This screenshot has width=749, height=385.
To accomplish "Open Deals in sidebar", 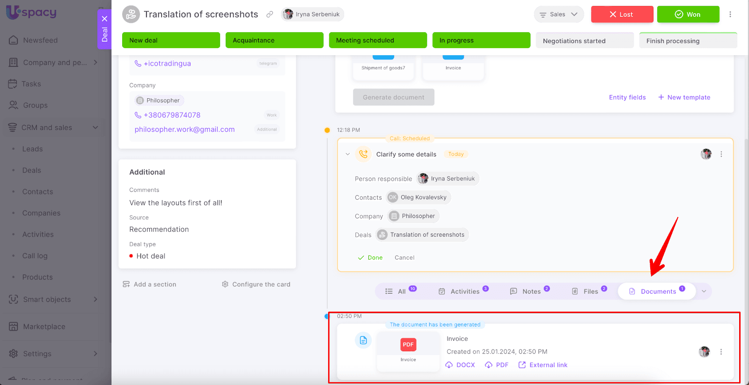I will point(32,170).
